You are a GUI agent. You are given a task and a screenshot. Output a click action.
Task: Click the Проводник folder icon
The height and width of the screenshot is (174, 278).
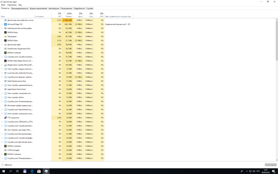[5, 37]
